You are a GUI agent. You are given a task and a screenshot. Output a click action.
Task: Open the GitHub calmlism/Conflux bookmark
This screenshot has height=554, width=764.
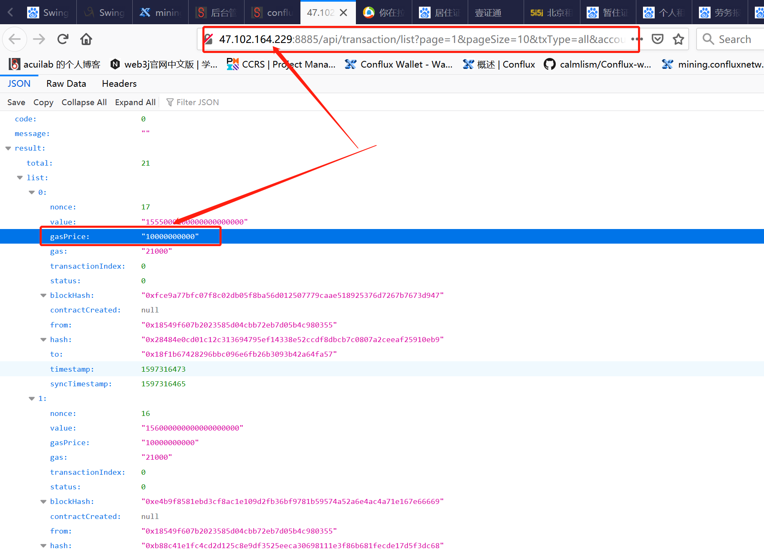(x=598, y=64)
